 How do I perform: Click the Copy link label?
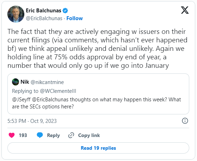tap(89, 135)
